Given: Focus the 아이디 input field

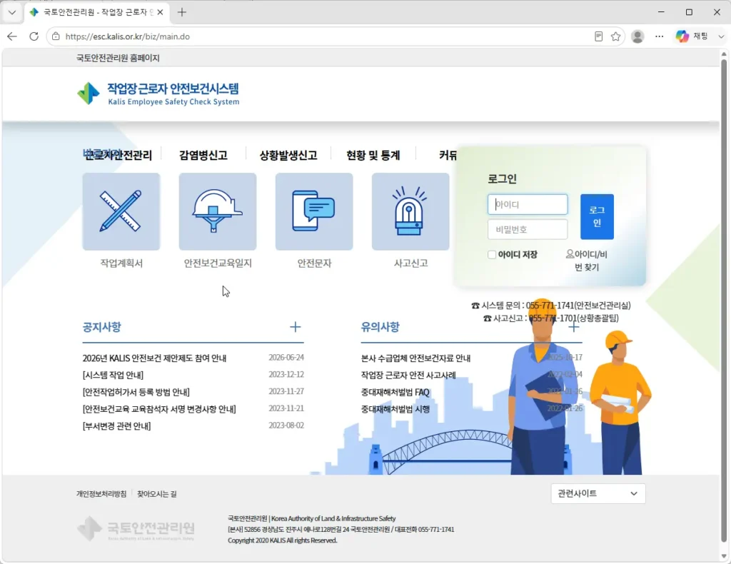Looking at the screenshot, I should (528, 205).
